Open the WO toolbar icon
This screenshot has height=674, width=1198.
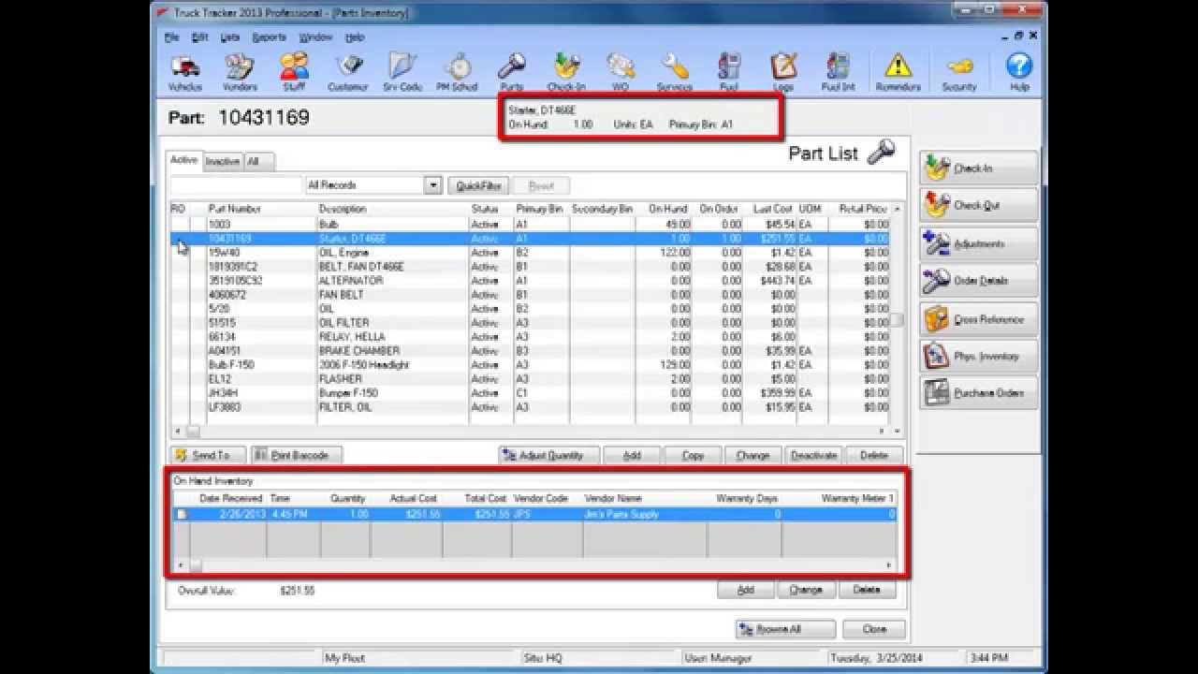pos(621,72)
